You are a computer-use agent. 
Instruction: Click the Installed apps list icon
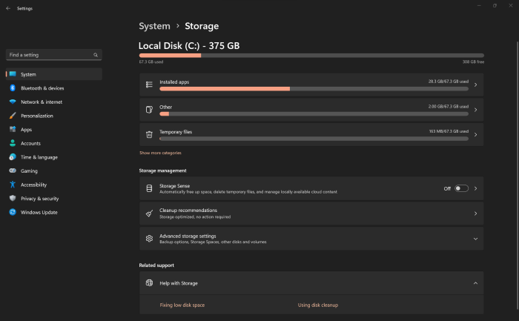click(149, 85)
